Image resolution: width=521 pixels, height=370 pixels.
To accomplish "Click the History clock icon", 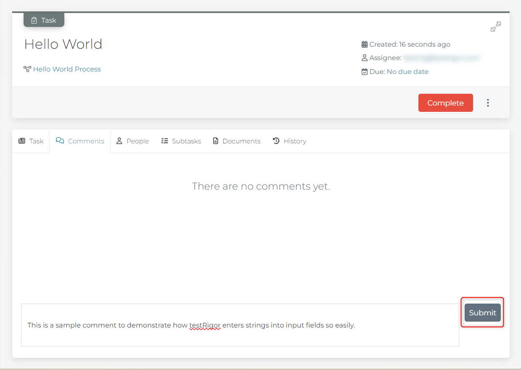I will tap(276, 141).
